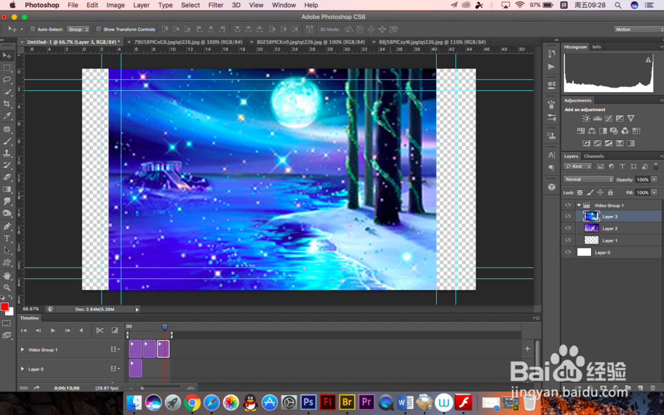This screenshot has width=664, height=415.
Task: Open the Auto-Select Group dropdown
Action: [78, 29]
